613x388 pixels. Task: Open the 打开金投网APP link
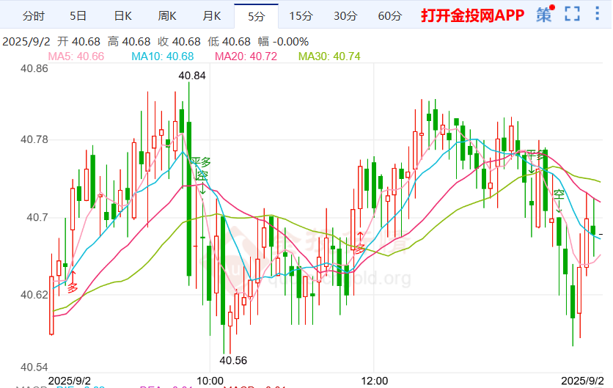pyautogui.click(x=472, y=15)
